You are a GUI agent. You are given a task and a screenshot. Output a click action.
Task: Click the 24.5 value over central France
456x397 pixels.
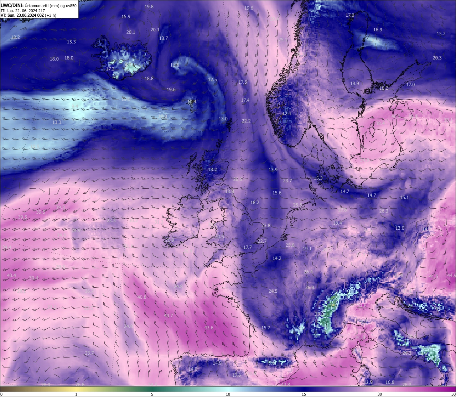pyautogui.click(x=273, y=291)
